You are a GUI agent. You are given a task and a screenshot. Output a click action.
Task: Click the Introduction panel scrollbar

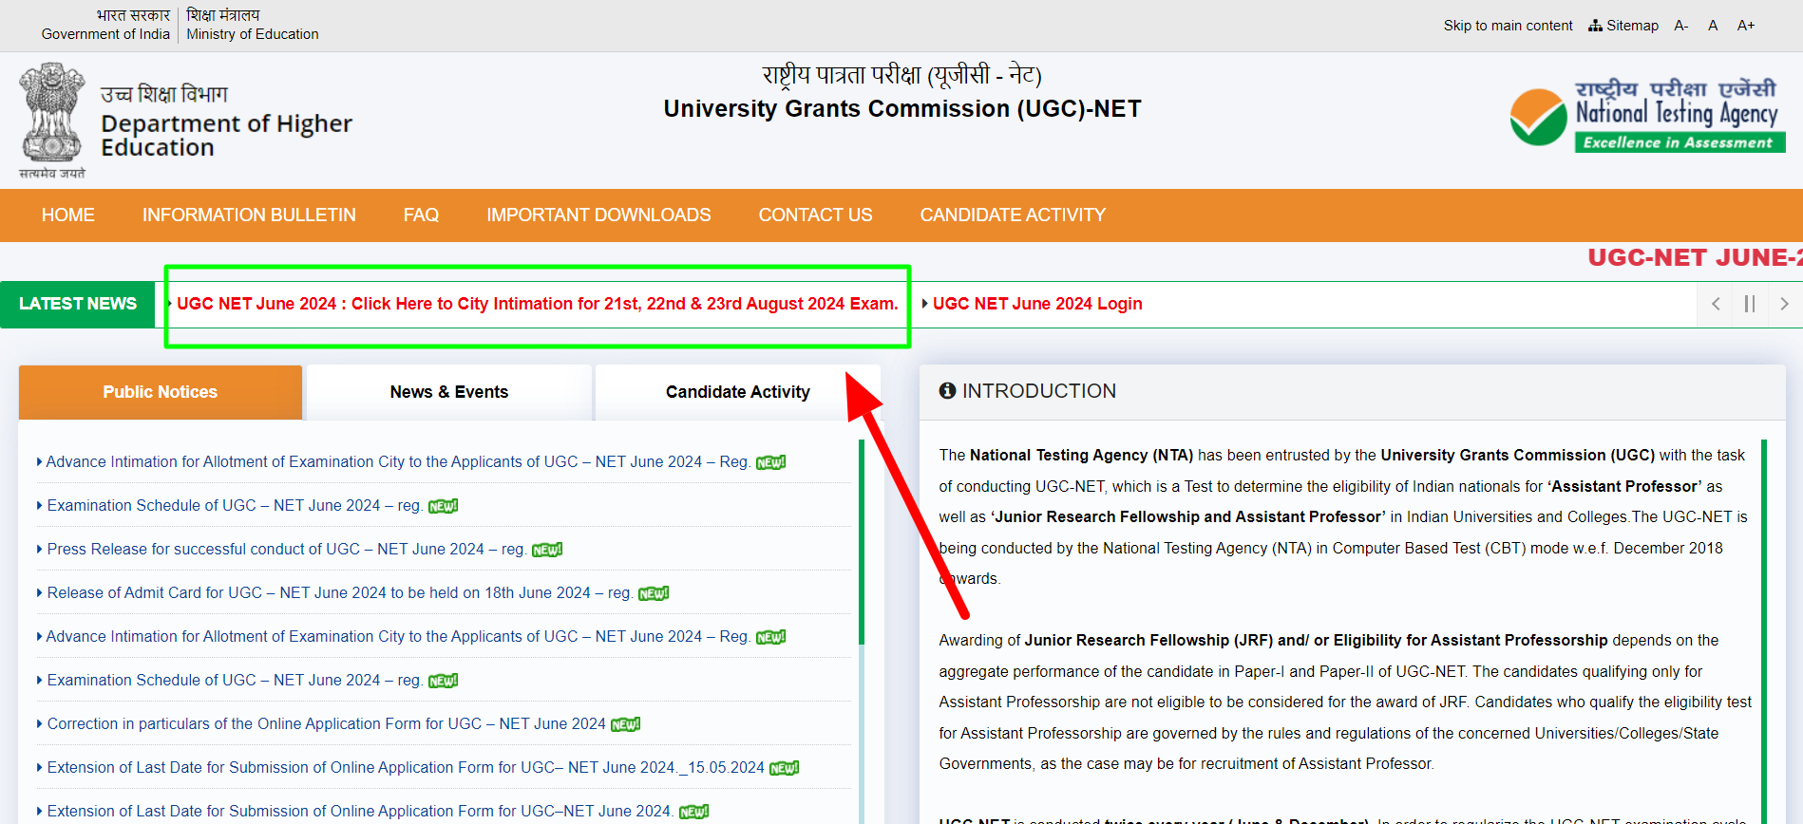1764,631
